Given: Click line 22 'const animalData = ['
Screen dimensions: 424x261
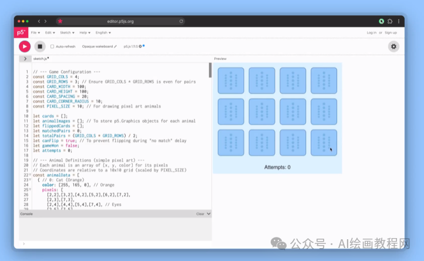Looking at the screenshot, I should pyautogui.click(x=56, y=175).
